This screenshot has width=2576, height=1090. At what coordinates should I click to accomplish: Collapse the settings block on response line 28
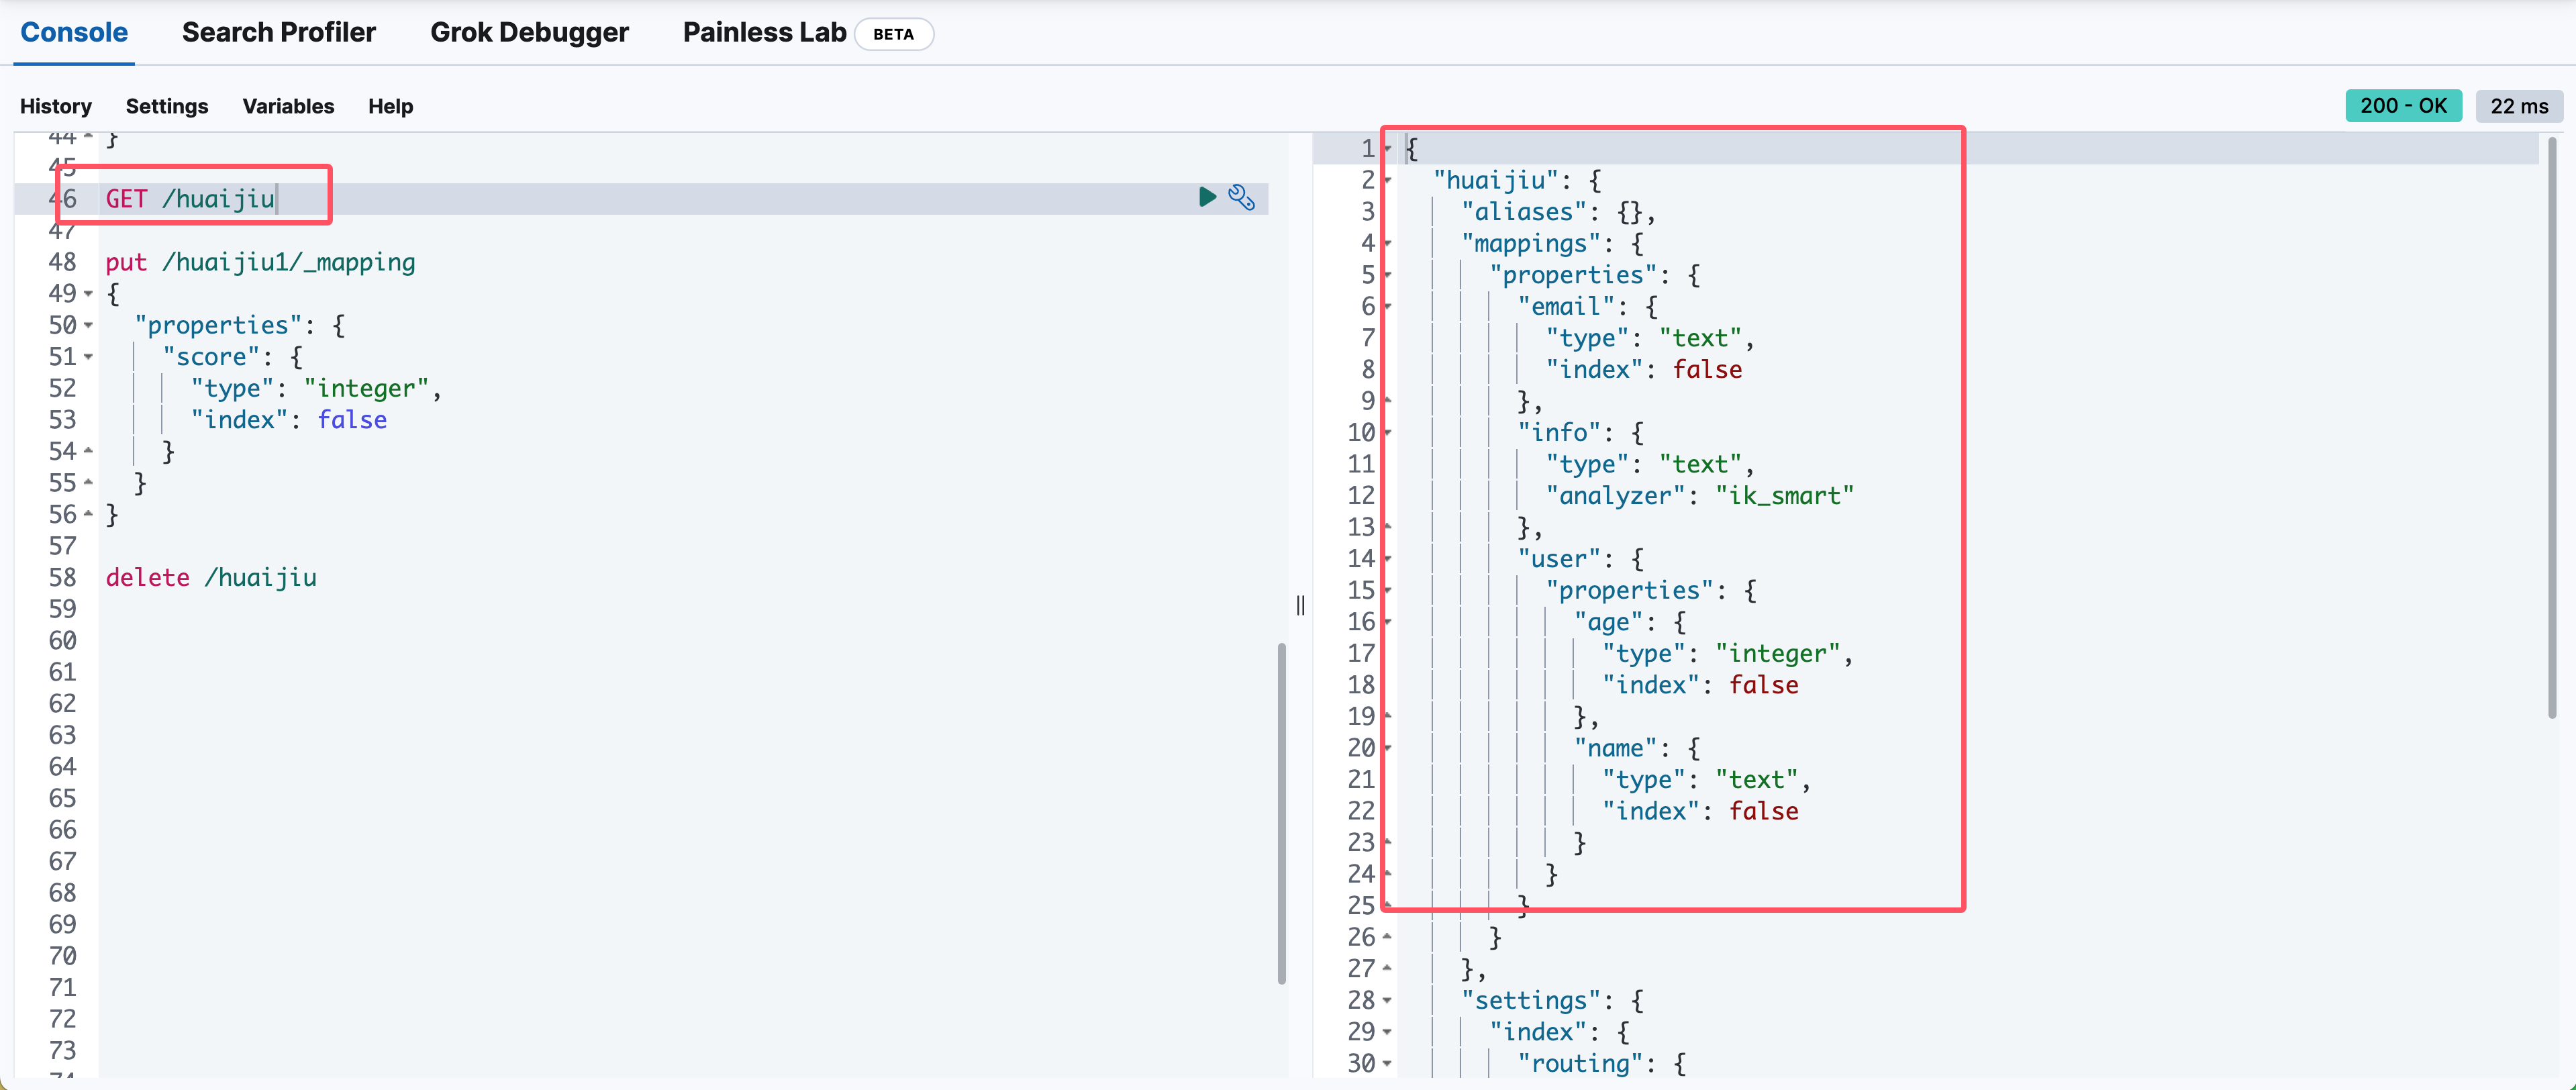[x=1387, y=1000]
